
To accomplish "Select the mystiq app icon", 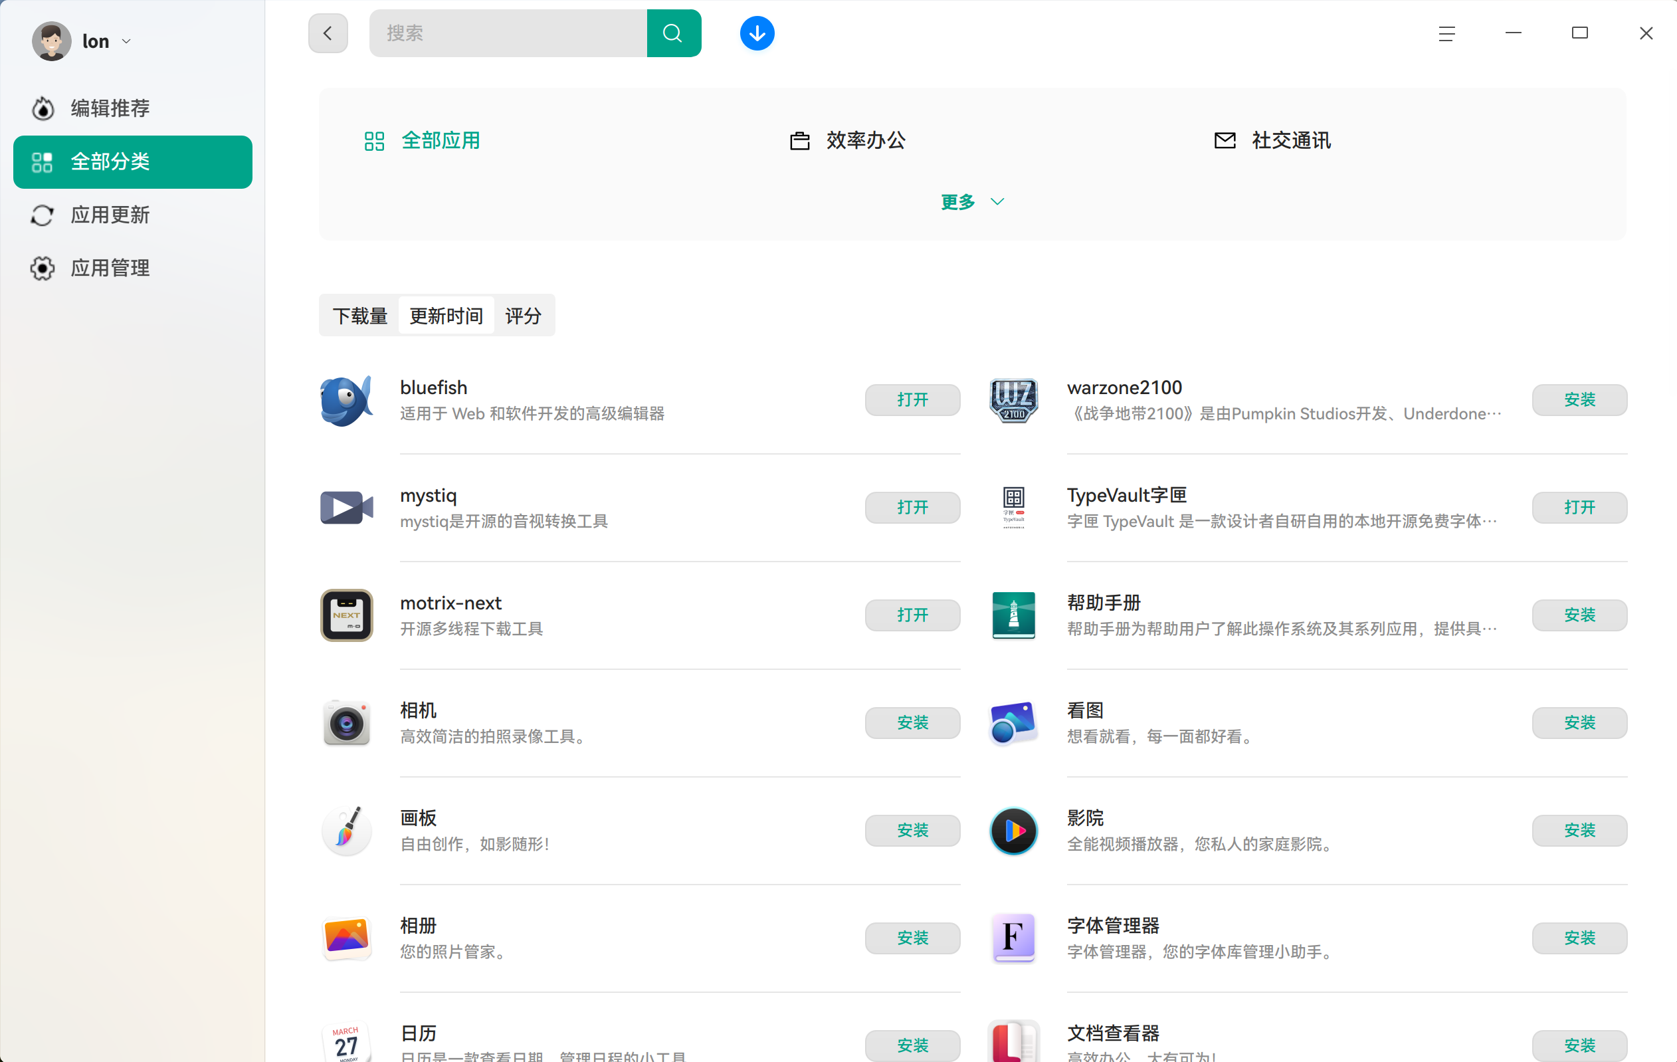I will pyautogui.click(x=346, y=508).
